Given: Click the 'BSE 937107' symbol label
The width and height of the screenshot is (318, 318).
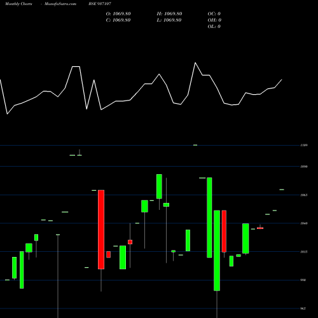Looking at the screenshot, I should pos(100,4).
